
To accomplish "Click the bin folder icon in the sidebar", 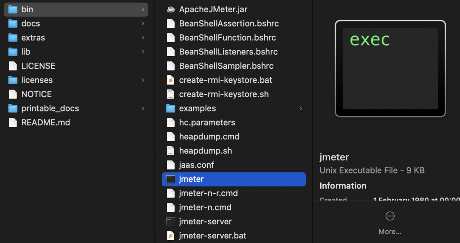I will pos(13,9).
